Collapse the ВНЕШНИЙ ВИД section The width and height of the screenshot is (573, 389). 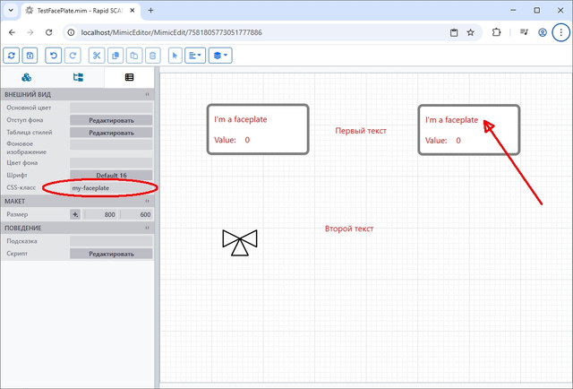pyautogui.click(x=147, y=94)
